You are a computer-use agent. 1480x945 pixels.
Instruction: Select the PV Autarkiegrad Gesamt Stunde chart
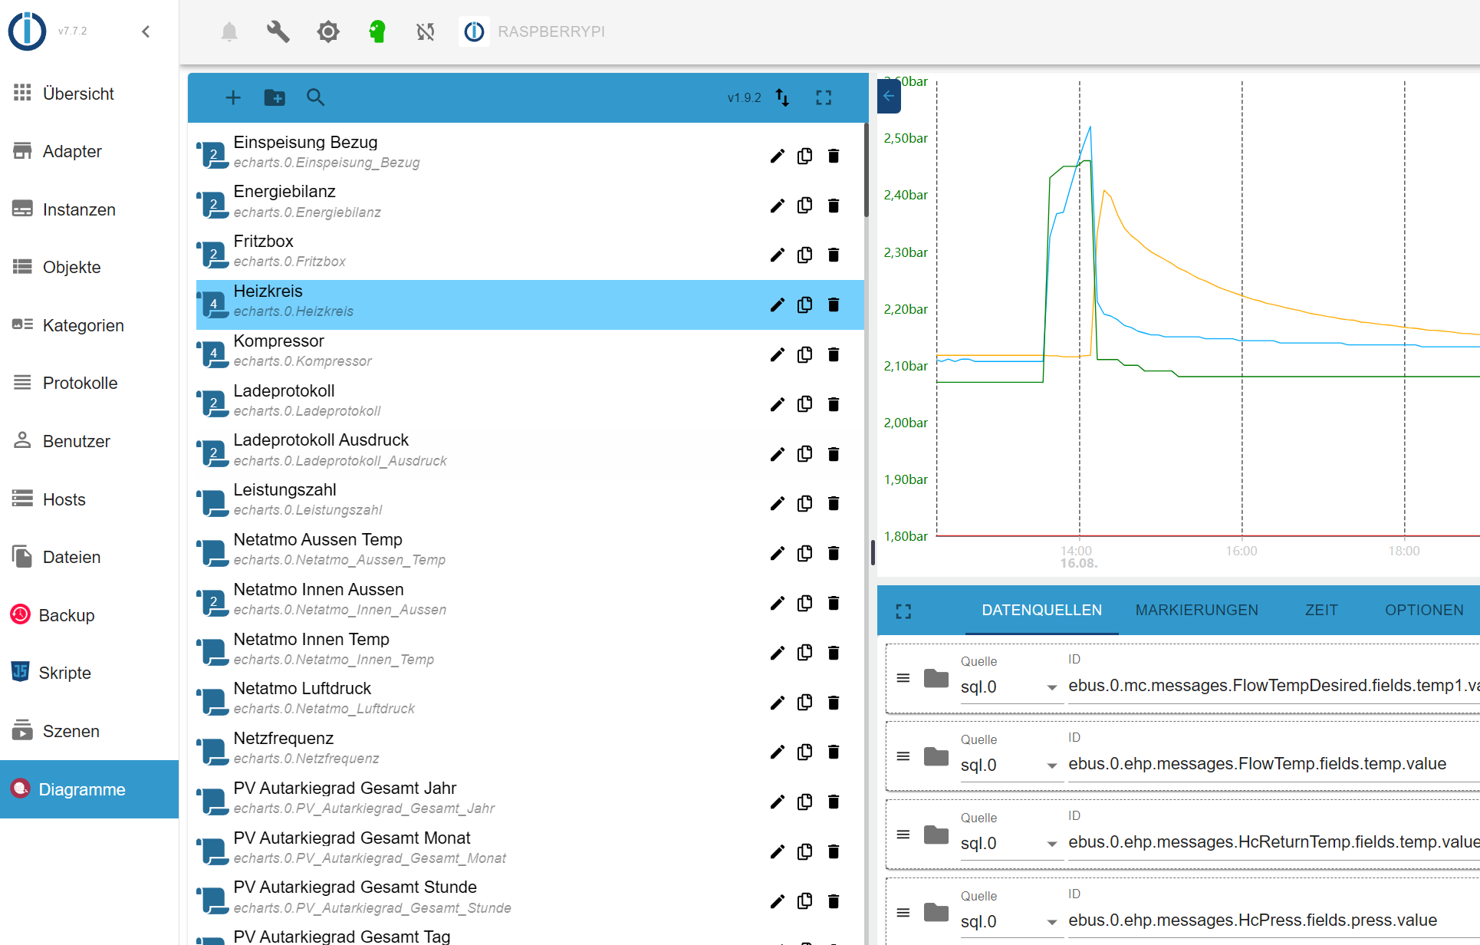pyautogui.click(x=530, y=901)
